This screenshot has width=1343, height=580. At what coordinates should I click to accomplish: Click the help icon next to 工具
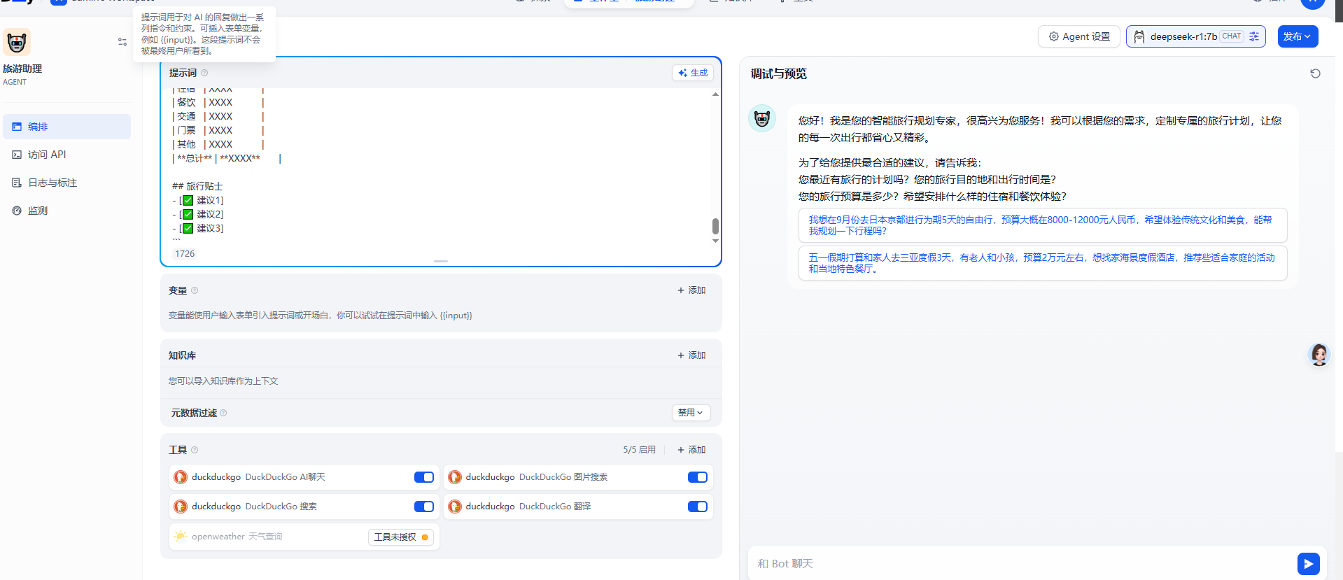[195, 450]
